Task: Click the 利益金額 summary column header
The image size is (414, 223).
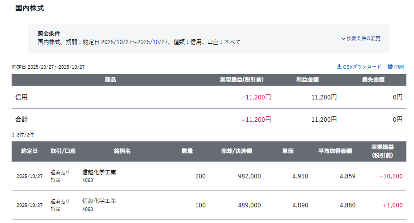Action: tap(307, 80)
